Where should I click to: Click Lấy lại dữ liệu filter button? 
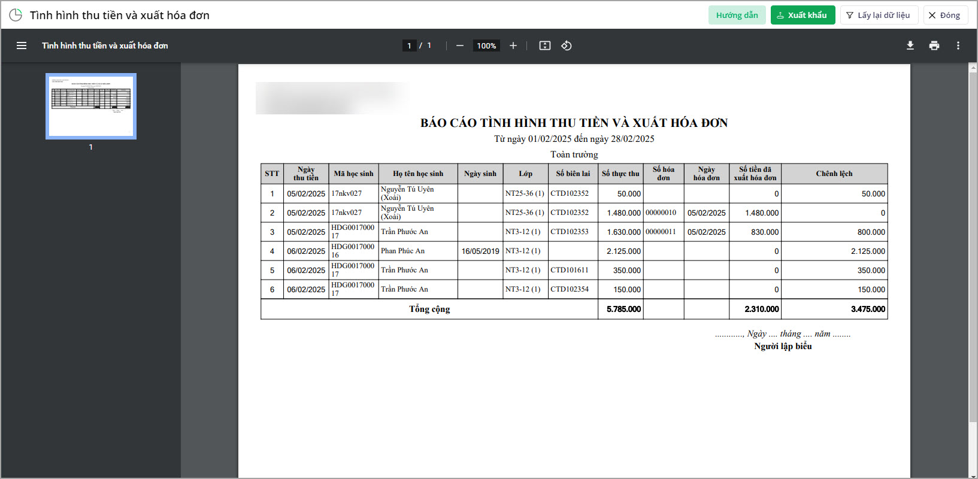point(879,15)
